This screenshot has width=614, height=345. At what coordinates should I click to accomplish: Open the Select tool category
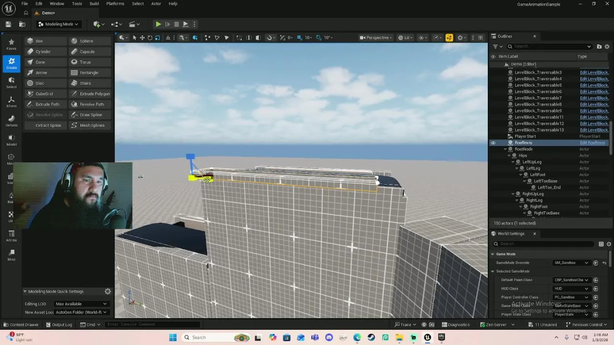click(12, 83)
